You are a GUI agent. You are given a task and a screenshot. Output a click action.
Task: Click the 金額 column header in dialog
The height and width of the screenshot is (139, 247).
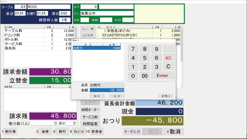click(x=112, y=45)
